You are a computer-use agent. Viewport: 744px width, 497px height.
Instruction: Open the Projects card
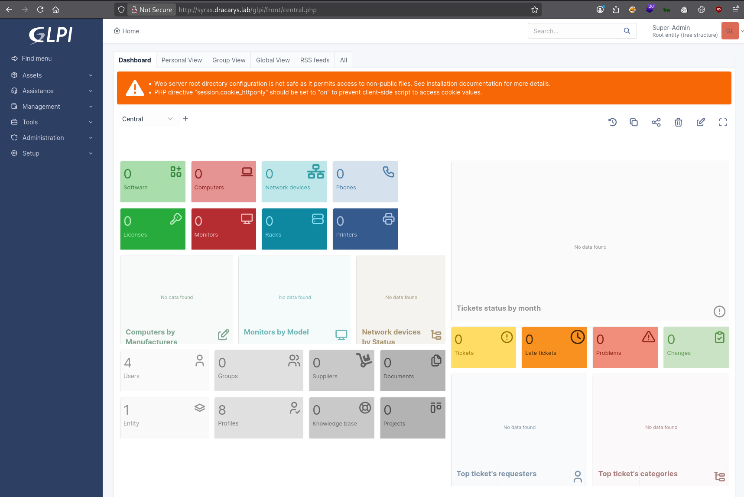pos(413,418)
